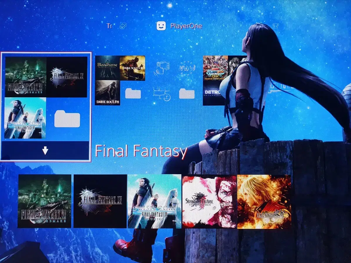The image size is (351, 263).
Task: Launch Stranger of Paradise Final Fantasy Origin
Action: [x=209, y=202]
